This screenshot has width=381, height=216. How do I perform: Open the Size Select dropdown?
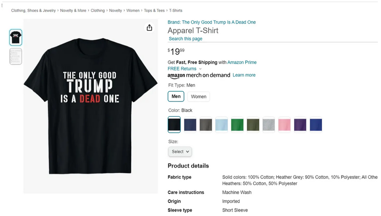(x=180, y=151)
